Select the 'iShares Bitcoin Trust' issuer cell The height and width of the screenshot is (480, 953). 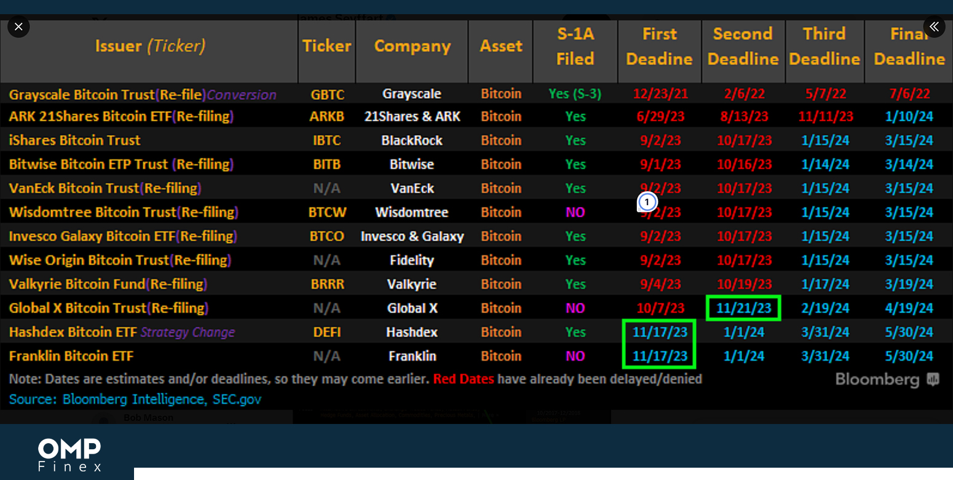tap(74, 140)
